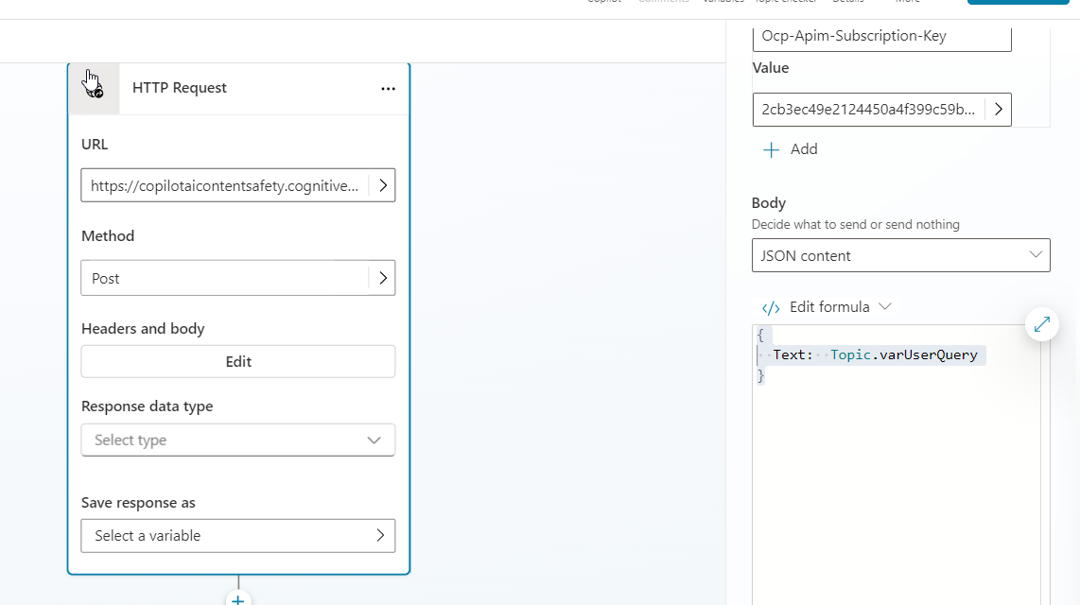The image size is (1080, 605).
Task: Expand the formula editor to full screen
Action: click(x=1041, y=324)
